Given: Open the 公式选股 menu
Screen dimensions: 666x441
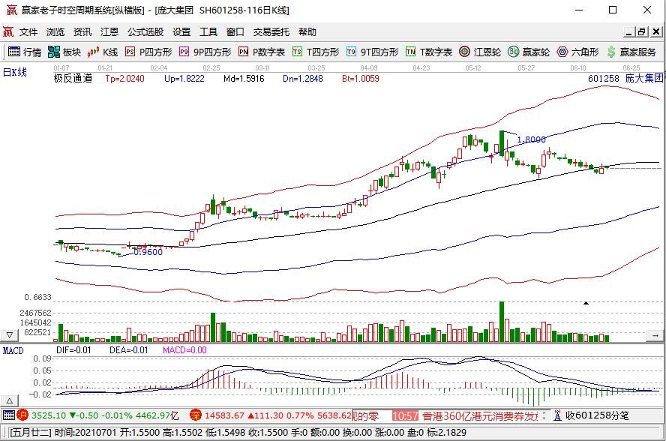Looking at the screenshot, I should 145,31.
